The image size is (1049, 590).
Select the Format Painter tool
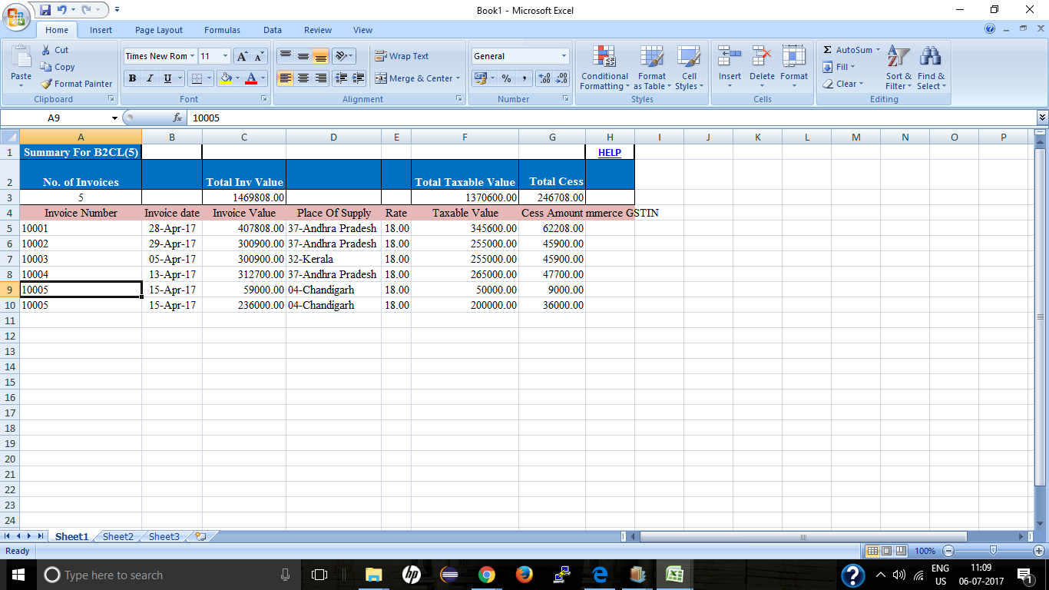coord(76,84)
